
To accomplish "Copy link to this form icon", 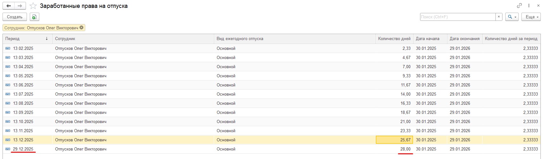I will coord(519,6).
